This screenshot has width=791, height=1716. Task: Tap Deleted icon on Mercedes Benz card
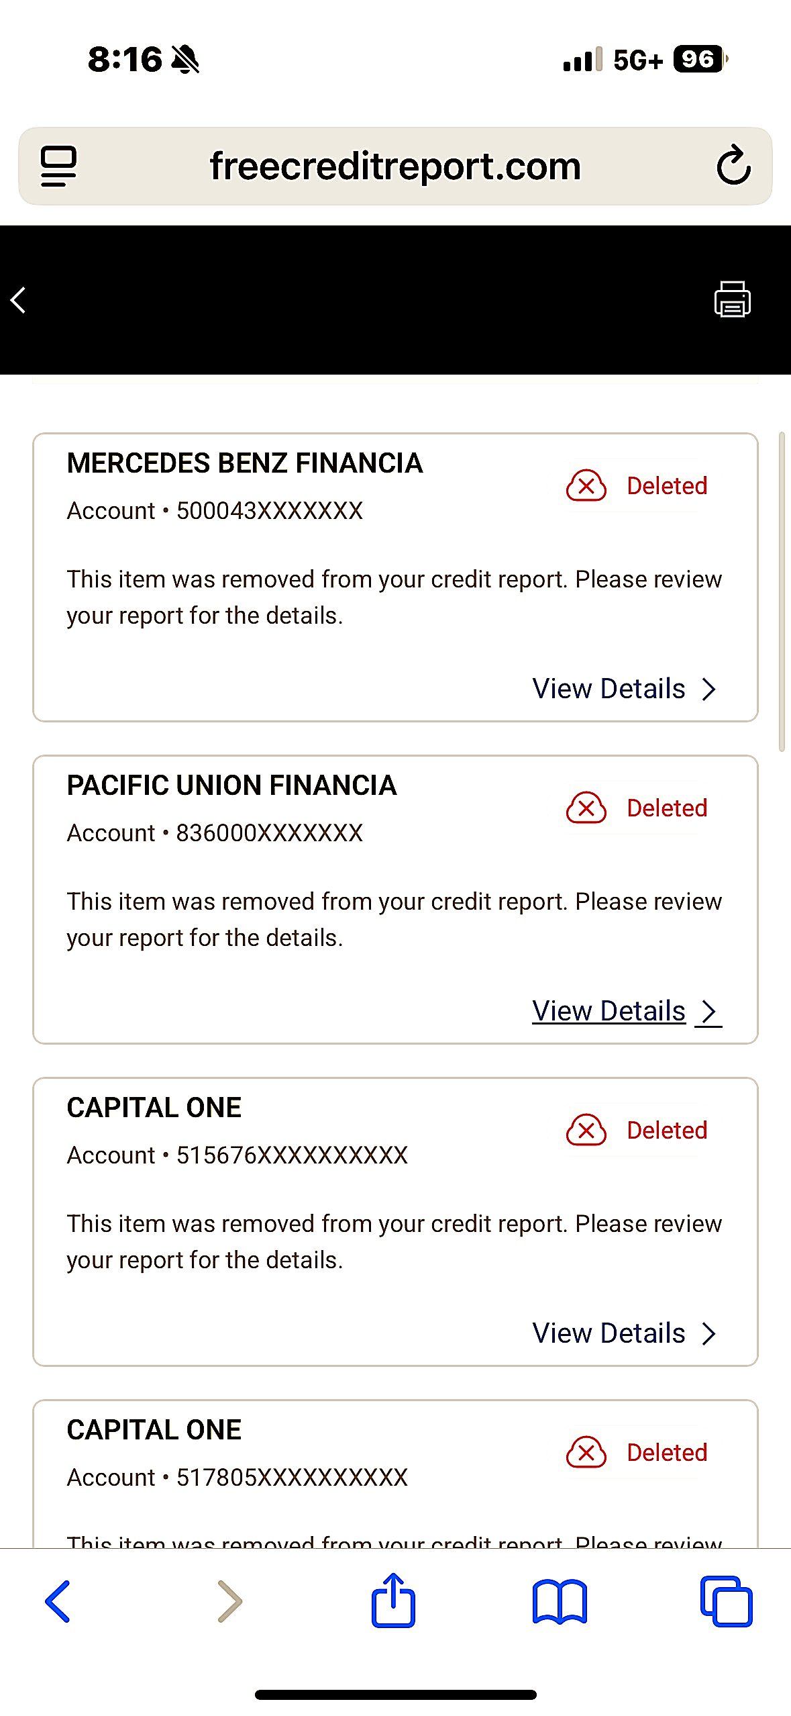pos(586,485)
